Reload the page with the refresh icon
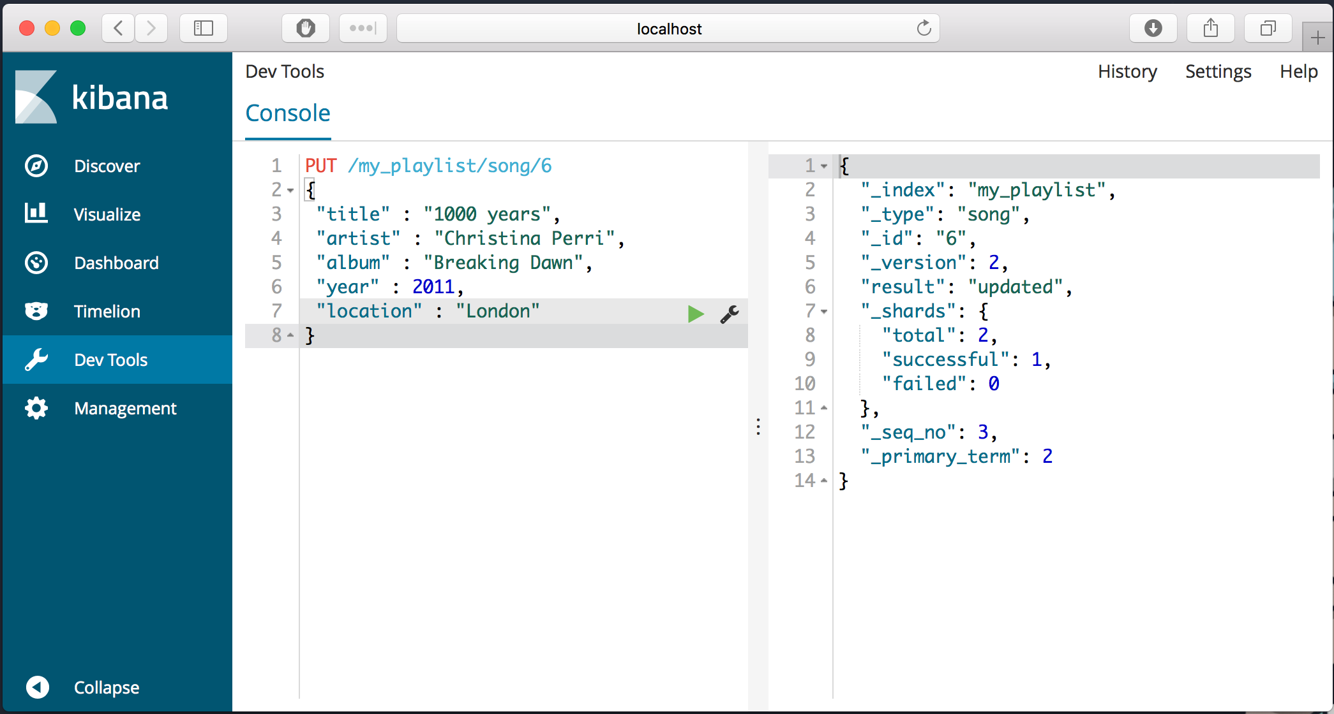This screenshot has width=1334, height=714. [x=924, y=28]
